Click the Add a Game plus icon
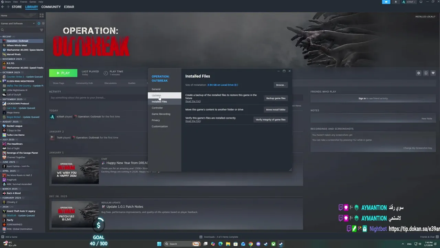The image size is (440, 248). [x=3, y=237]
